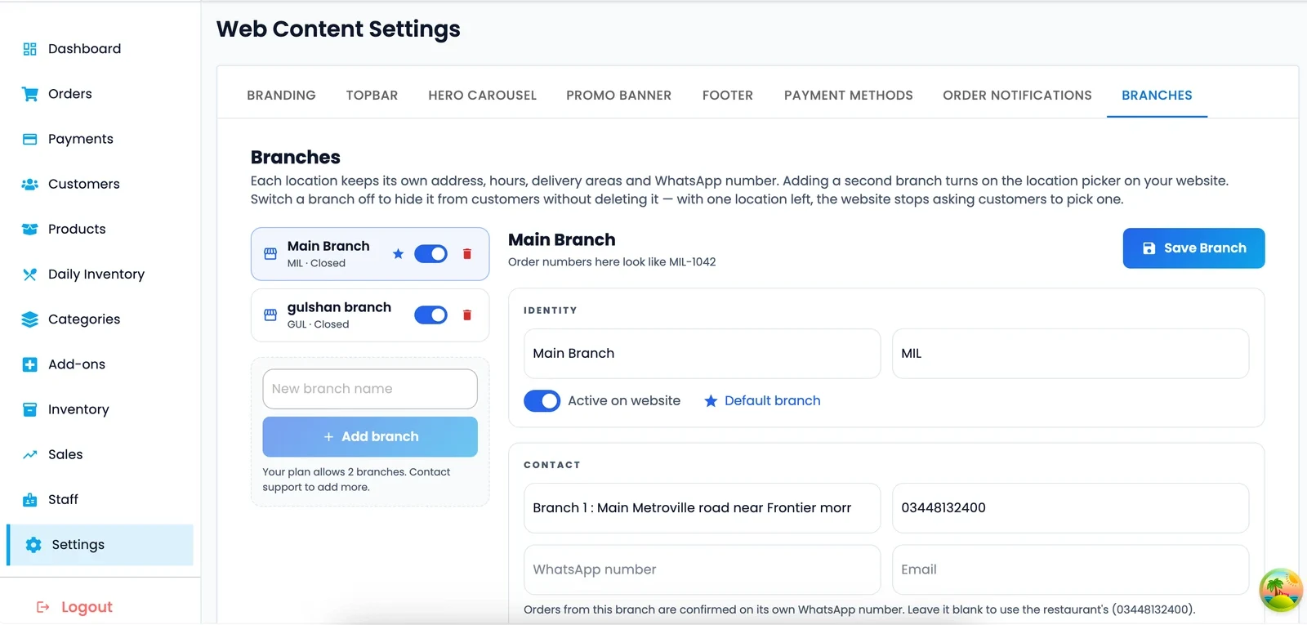Screen dimensions: 1307x625
Task: Switch to the Branding tab
Action: coord(281,96)
